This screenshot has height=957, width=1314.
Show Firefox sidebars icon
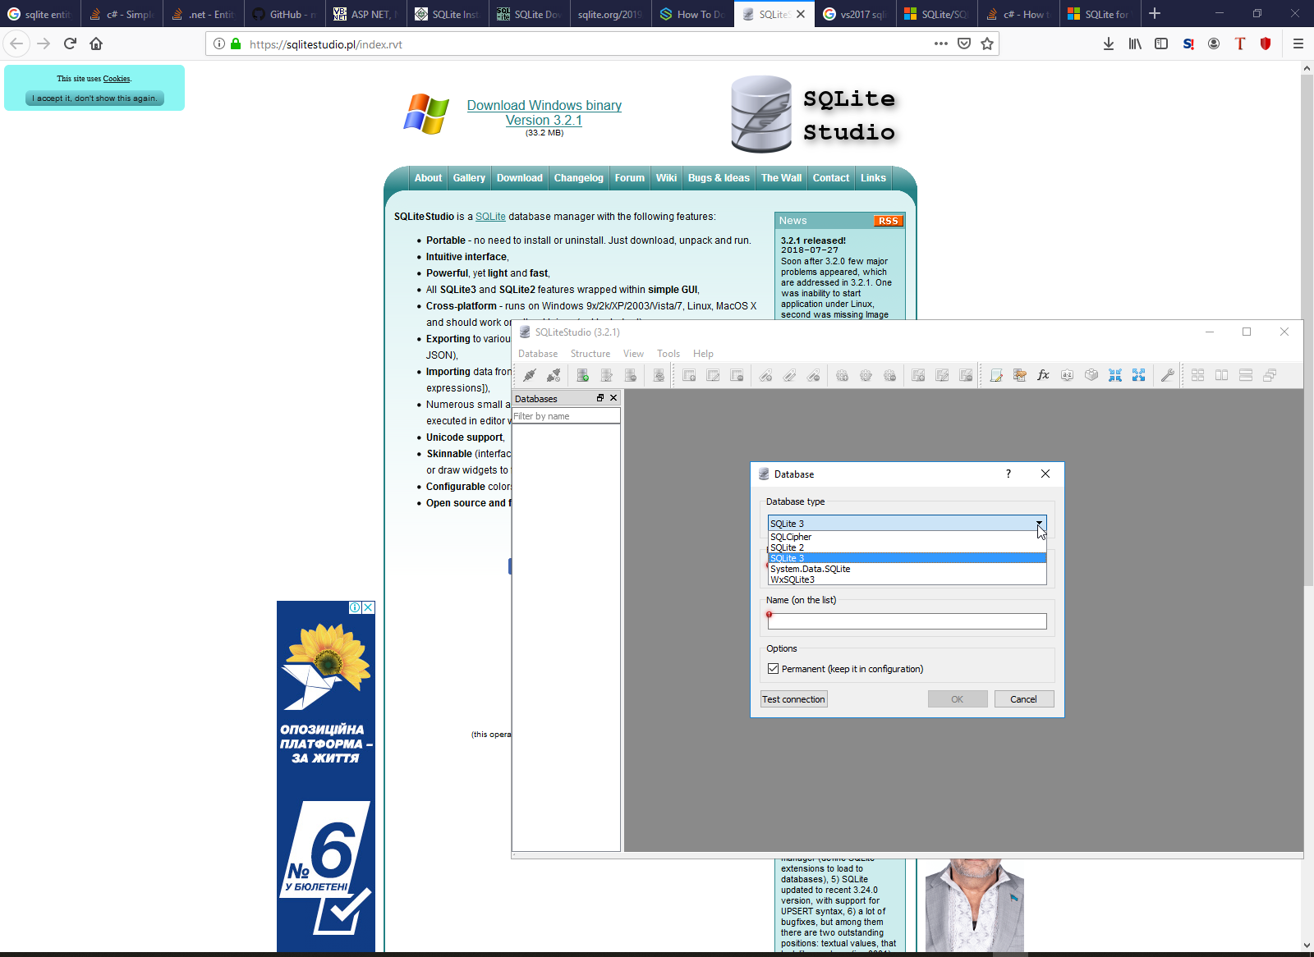point(1161,43)
